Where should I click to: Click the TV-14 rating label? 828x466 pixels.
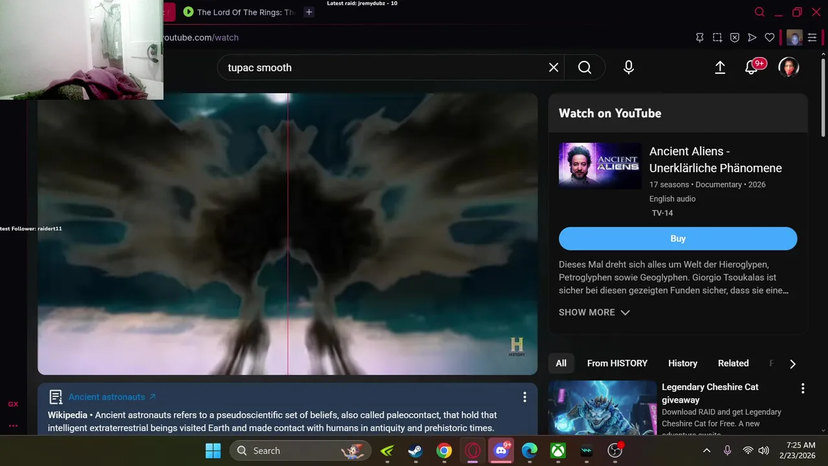(662, 213)
